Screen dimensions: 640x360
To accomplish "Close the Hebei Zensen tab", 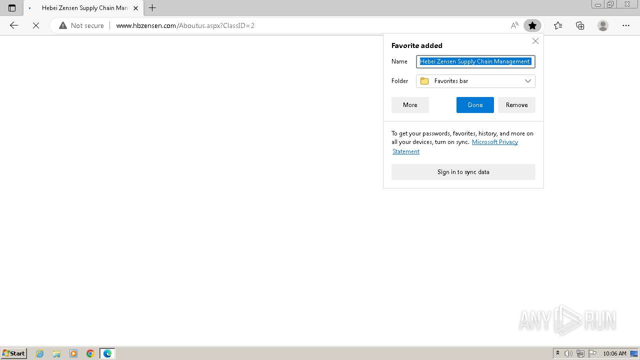I will (x=135, y=8).
